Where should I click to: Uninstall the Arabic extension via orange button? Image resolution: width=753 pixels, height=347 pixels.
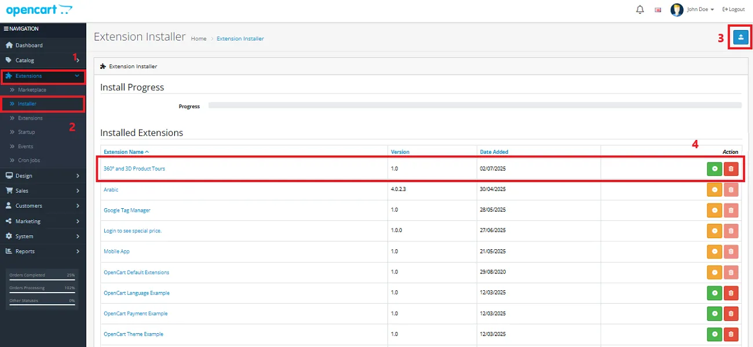pos(714,190)
